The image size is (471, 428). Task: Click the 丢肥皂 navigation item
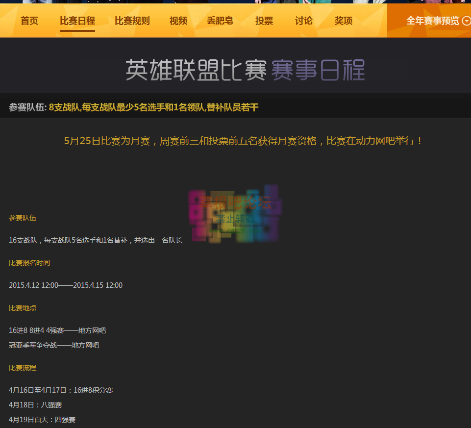[x=220, y=21]
